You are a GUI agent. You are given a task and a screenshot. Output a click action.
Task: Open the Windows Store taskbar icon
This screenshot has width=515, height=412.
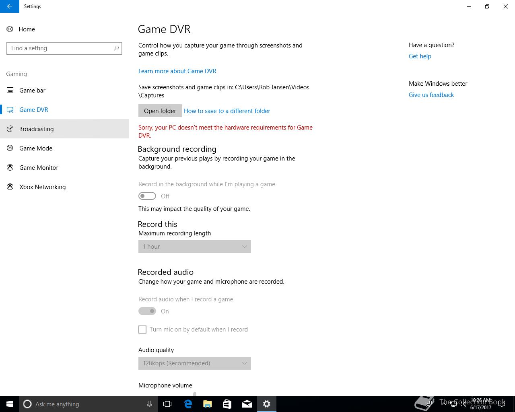[227, 404]
